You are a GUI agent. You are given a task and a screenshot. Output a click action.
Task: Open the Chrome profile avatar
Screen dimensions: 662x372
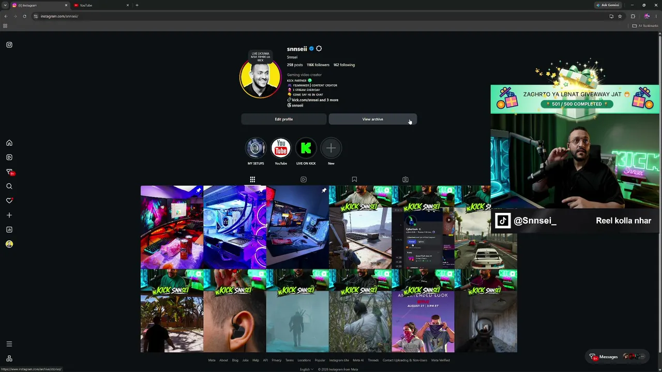646,16
